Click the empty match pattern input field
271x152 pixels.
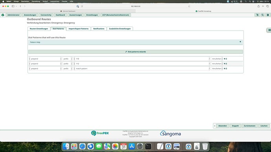point(142,69)
